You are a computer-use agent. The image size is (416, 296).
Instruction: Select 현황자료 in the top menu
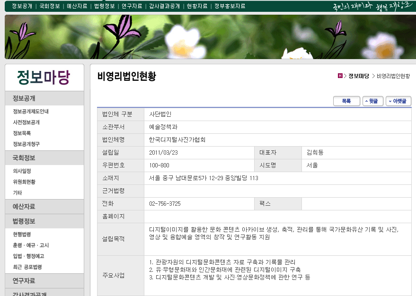coord(197,6)
